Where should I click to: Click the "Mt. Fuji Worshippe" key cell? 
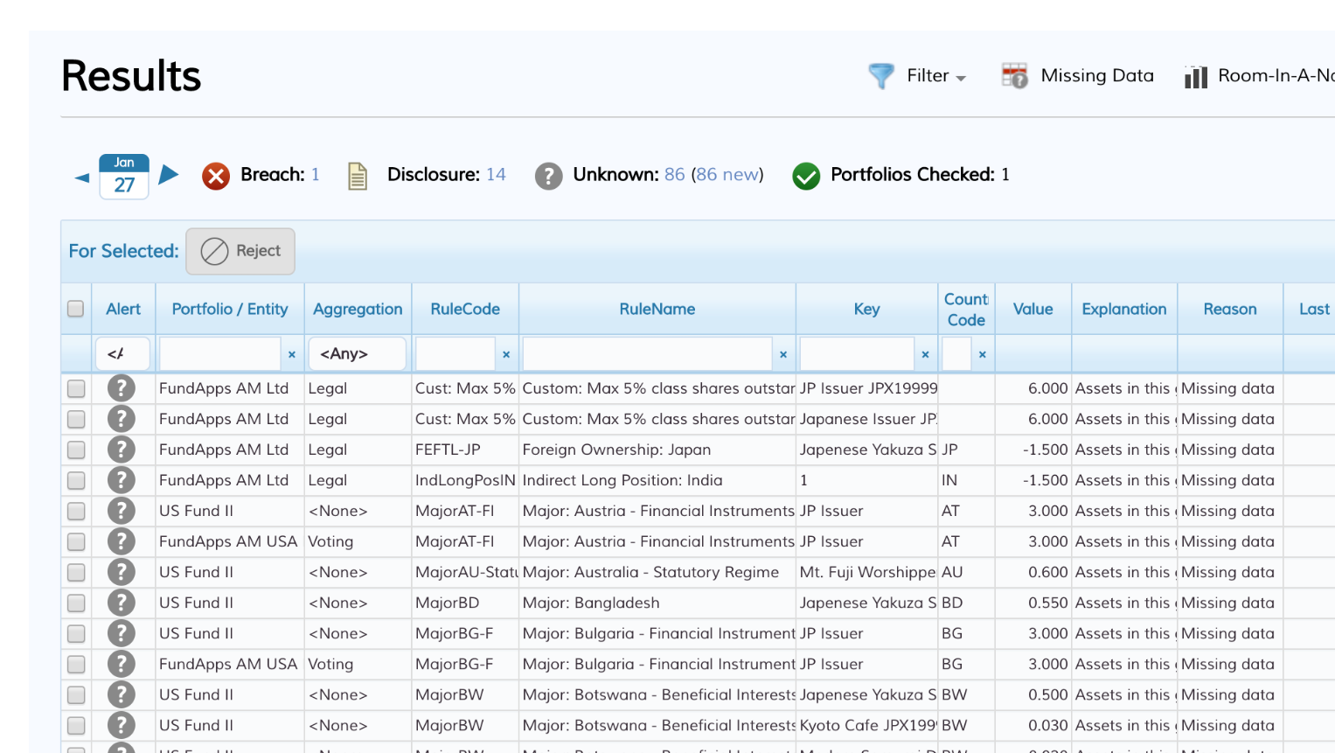pos(867,572)
